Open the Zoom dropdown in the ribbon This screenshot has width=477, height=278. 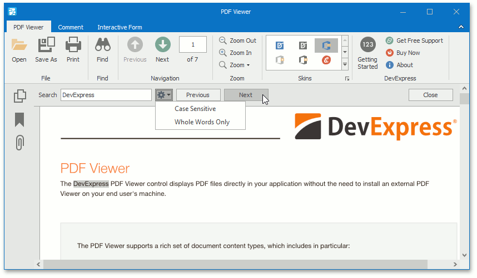pyautogui.click(x=235, y=65)
